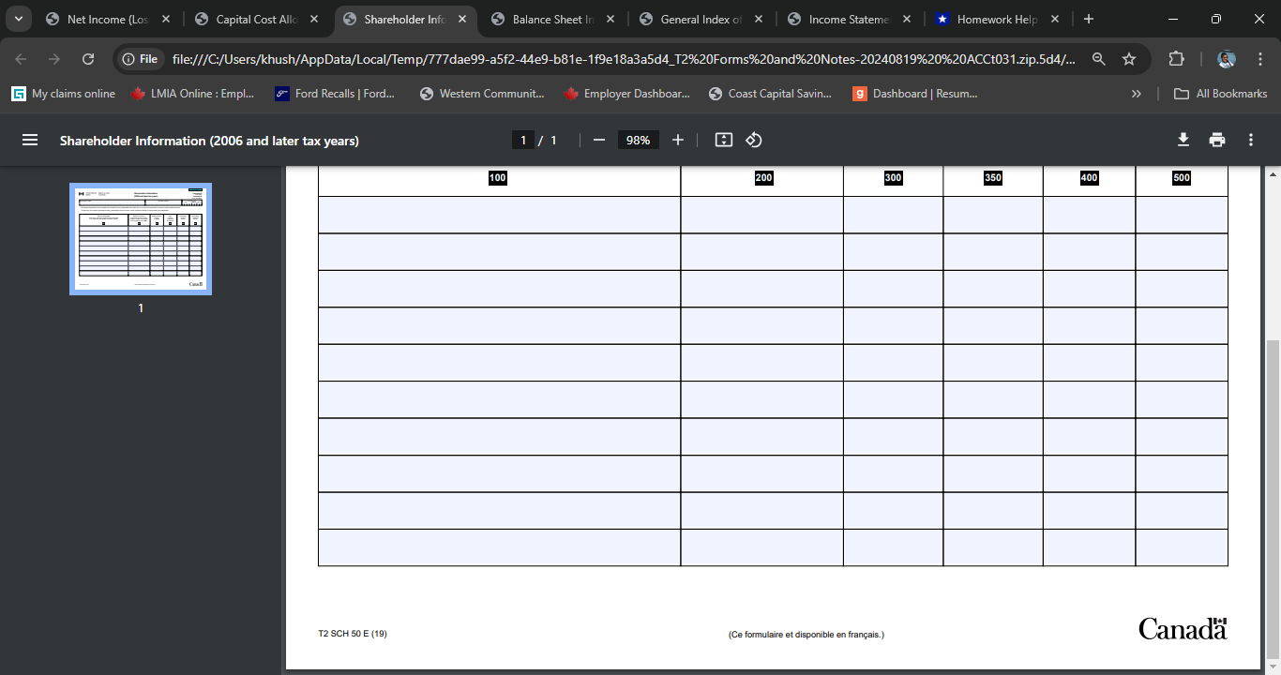Rotate the PDF counterclockwise
Image resolution: width=1281 pixels, height=675 pixels.
(x=754, y=140)
